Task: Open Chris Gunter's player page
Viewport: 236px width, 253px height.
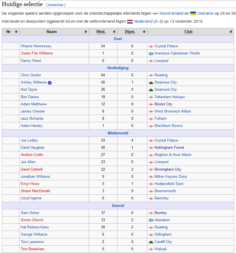Action: (31, 75)
